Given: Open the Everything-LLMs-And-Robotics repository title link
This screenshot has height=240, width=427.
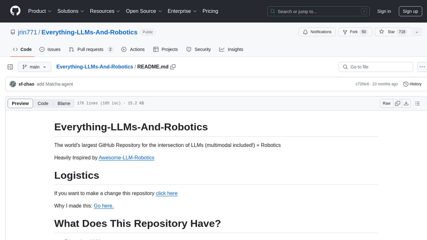Looking at the screenshot, I should pos(89,32).
